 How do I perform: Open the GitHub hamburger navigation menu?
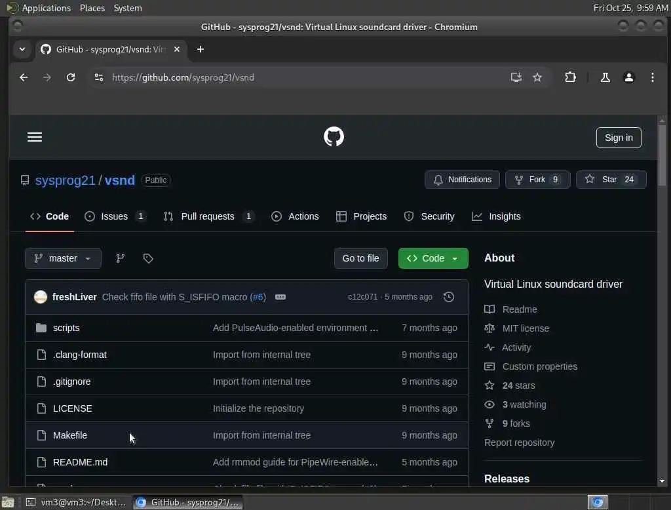click(35, 137)
